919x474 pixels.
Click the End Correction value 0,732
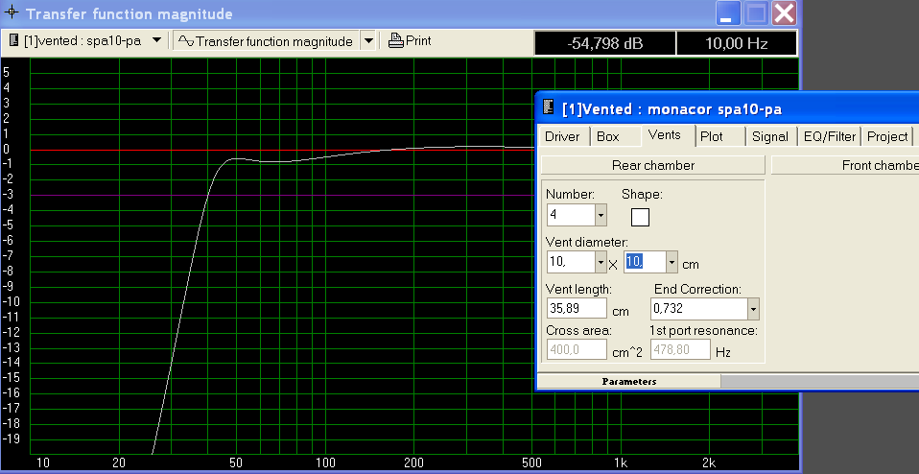699,309
